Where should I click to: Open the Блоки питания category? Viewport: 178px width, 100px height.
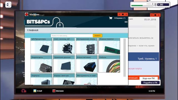tap(86, 64)
